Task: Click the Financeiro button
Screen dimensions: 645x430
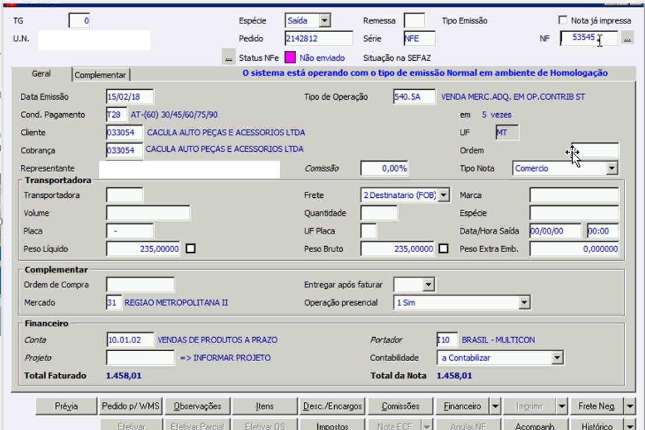Action: coord(462,406)
